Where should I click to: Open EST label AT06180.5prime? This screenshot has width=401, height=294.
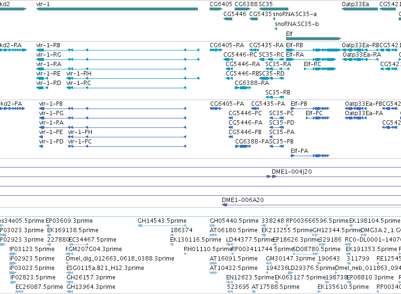(234, 230)
